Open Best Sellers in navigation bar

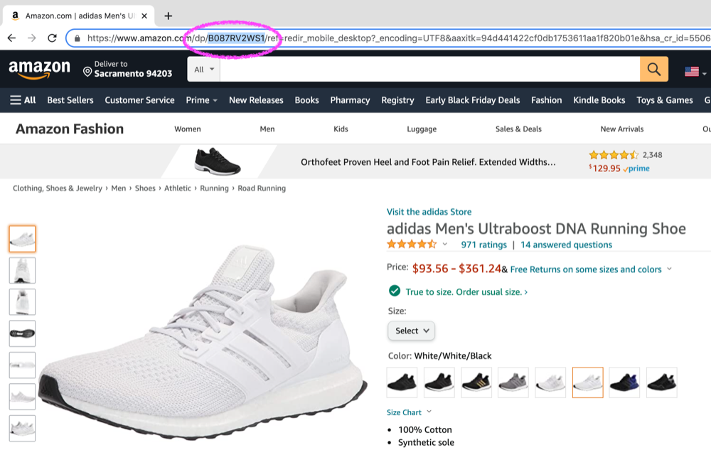pos(70,100)
